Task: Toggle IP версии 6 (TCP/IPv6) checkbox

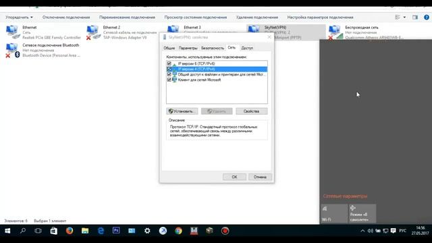Action: tap(169, 63)
